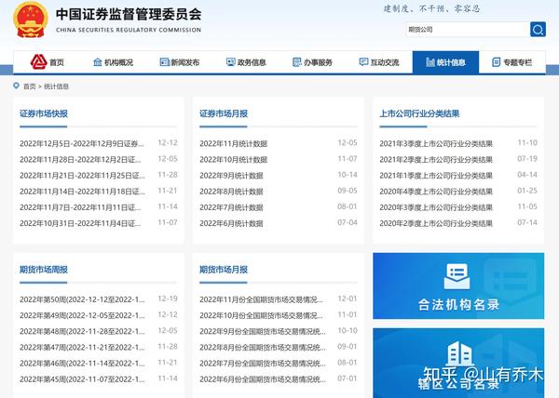Open 2022年7月份全国期货市场交易情况 report
This screenshot has height=398, width=559.
263,364
